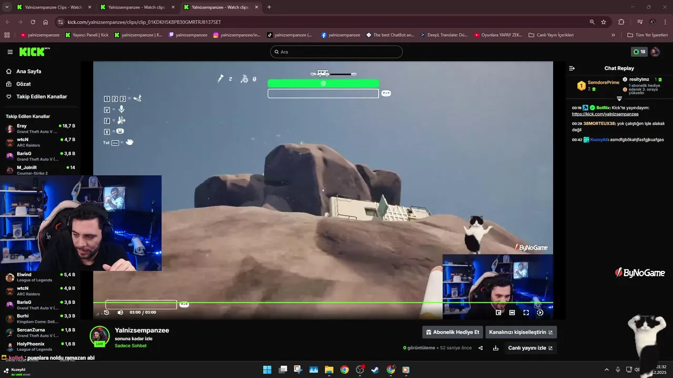Open the tab search dropdown
673x378 pixels.
7,7
